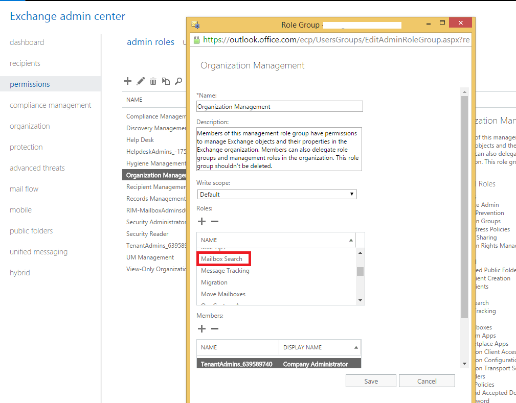Select Migration role in roles list
This screenshot has width=516, height=403.
tap(214, 282)
